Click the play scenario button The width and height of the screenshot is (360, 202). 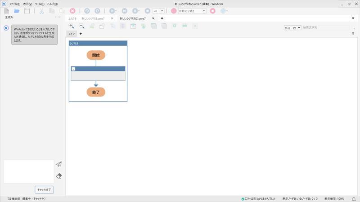[112, 11]
